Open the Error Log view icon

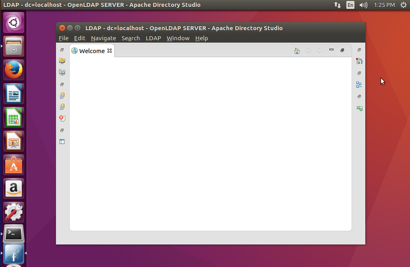(x=62, y=118)
